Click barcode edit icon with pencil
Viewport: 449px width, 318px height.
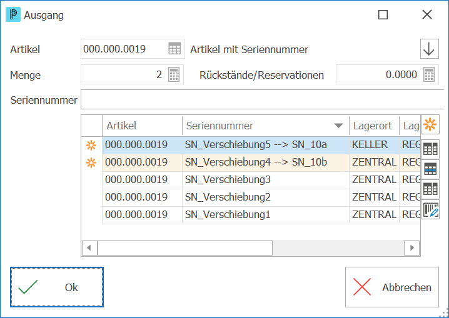pos(430,210)
